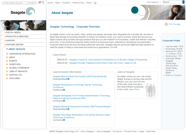Screen dimensions: 186x134
Task: Open News in the top navigation
Action: [x=58, y=3]
